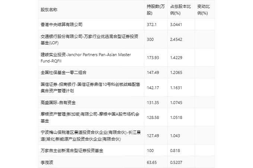This screenshot has height=168, width=253.
Task: Select the 高盛国际-自有资金 shareholder name
Action: pyautogui.click(x=58, y=103)
